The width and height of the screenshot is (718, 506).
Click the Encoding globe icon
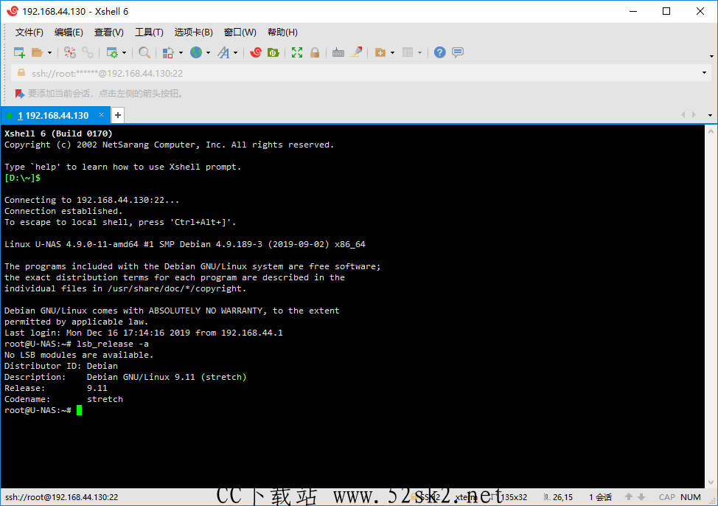(196, 52)
